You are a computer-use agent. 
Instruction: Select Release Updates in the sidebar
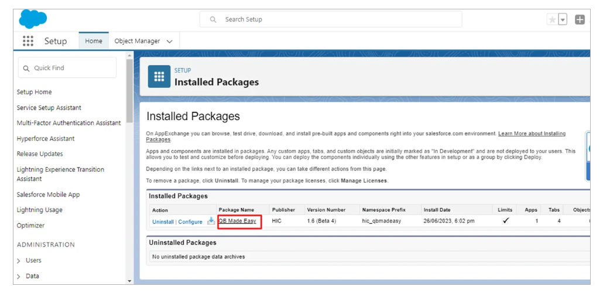[x=40, y=154]
